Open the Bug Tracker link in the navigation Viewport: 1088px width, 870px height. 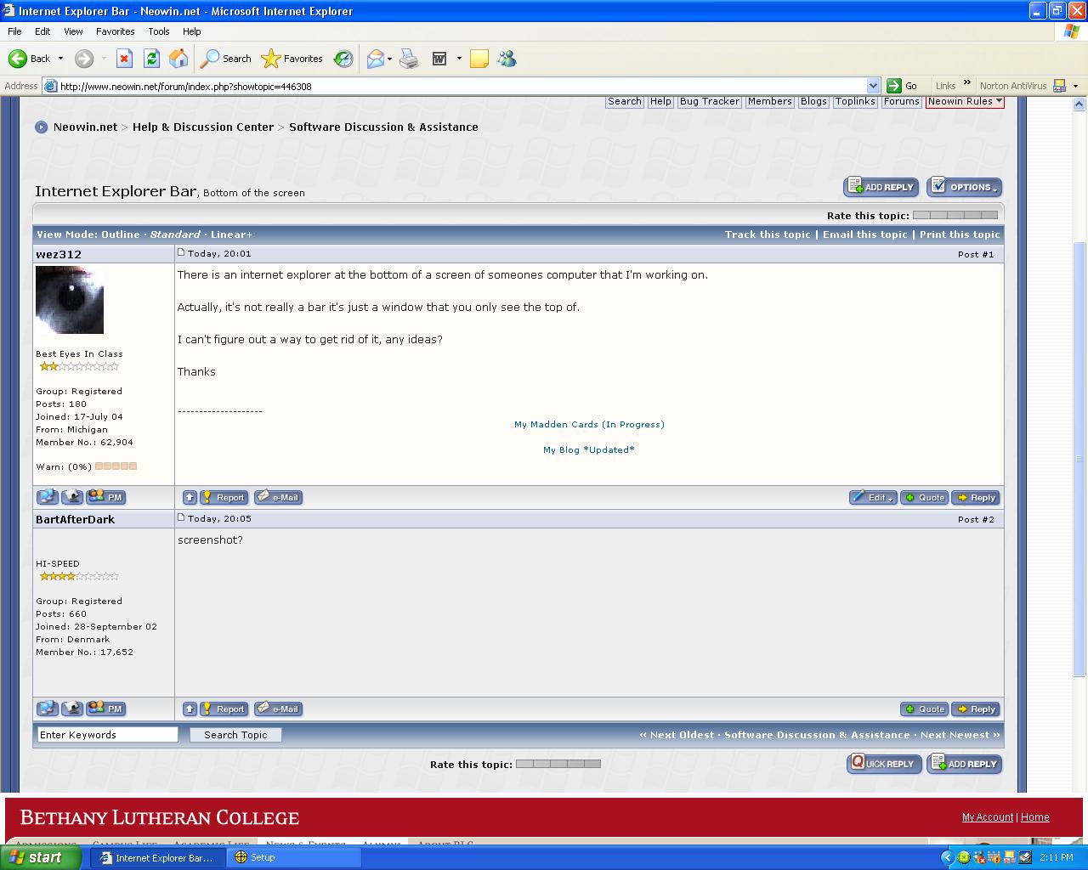pyautogui.click(x=709, y=101)
